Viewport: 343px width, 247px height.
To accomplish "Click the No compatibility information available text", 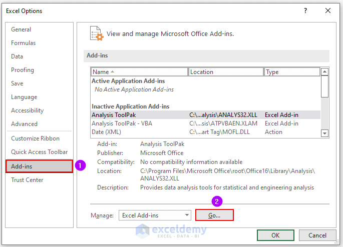I will [x=191, y=162].
